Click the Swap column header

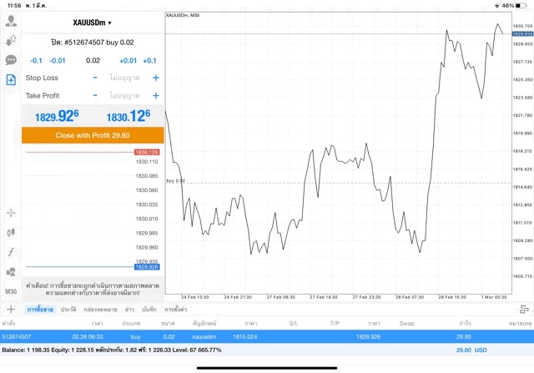pyautogui.click(x=406, y=323)
